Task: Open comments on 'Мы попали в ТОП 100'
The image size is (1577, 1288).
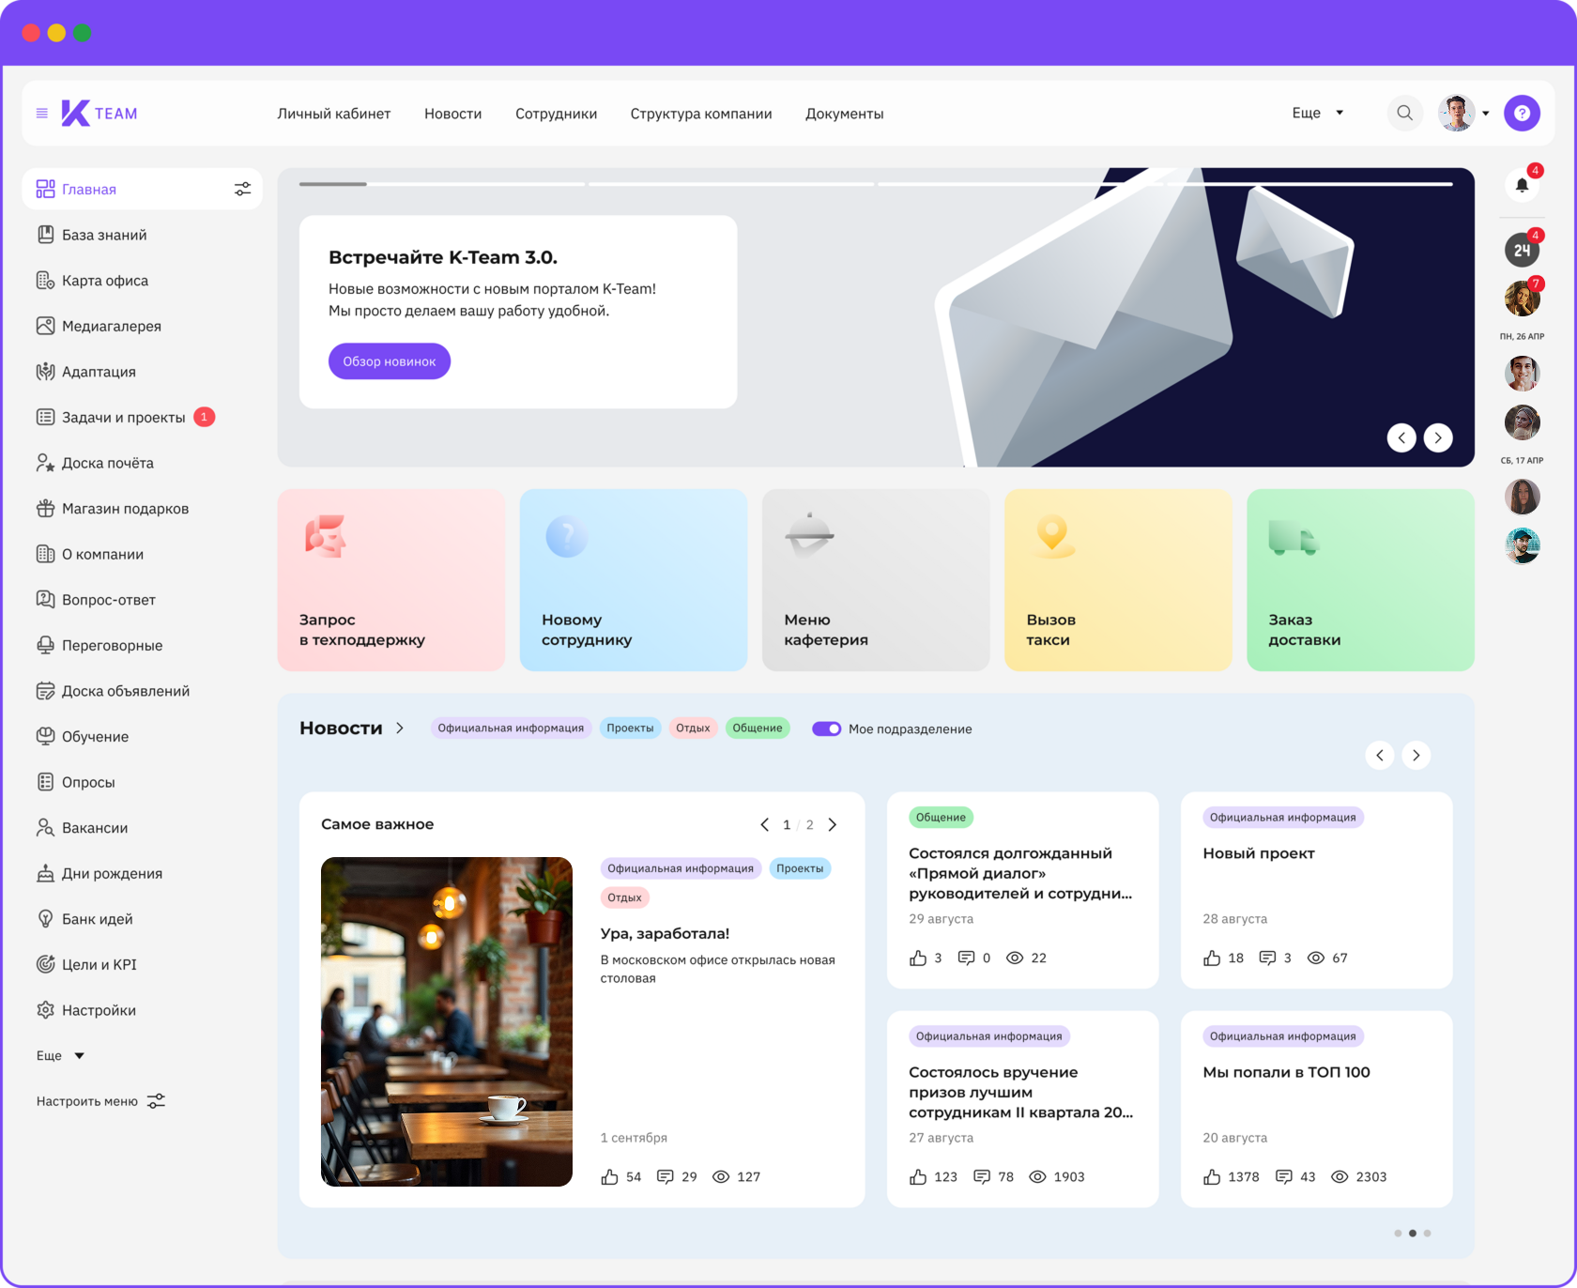Action: tap(1284, 1177)
